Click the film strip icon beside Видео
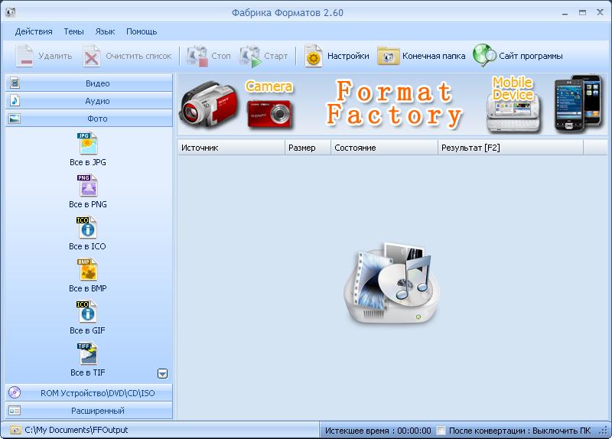This screenshot has width=612, height=439. click(x=15, y=83)
